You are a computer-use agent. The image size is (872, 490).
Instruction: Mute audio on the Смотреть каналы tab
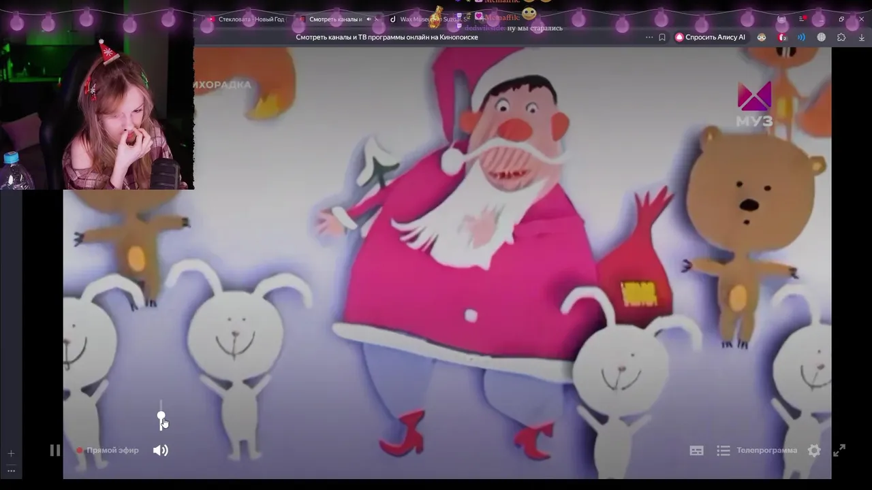tap(369, 19)
